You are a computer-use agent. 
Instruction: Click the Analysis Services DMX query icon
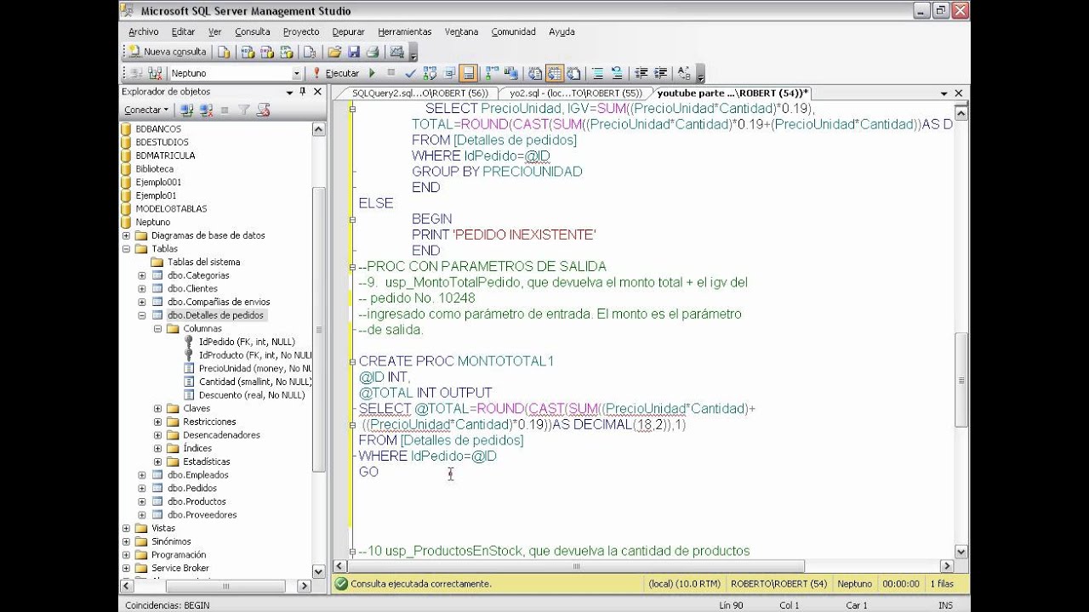click(x=266, y=52)
